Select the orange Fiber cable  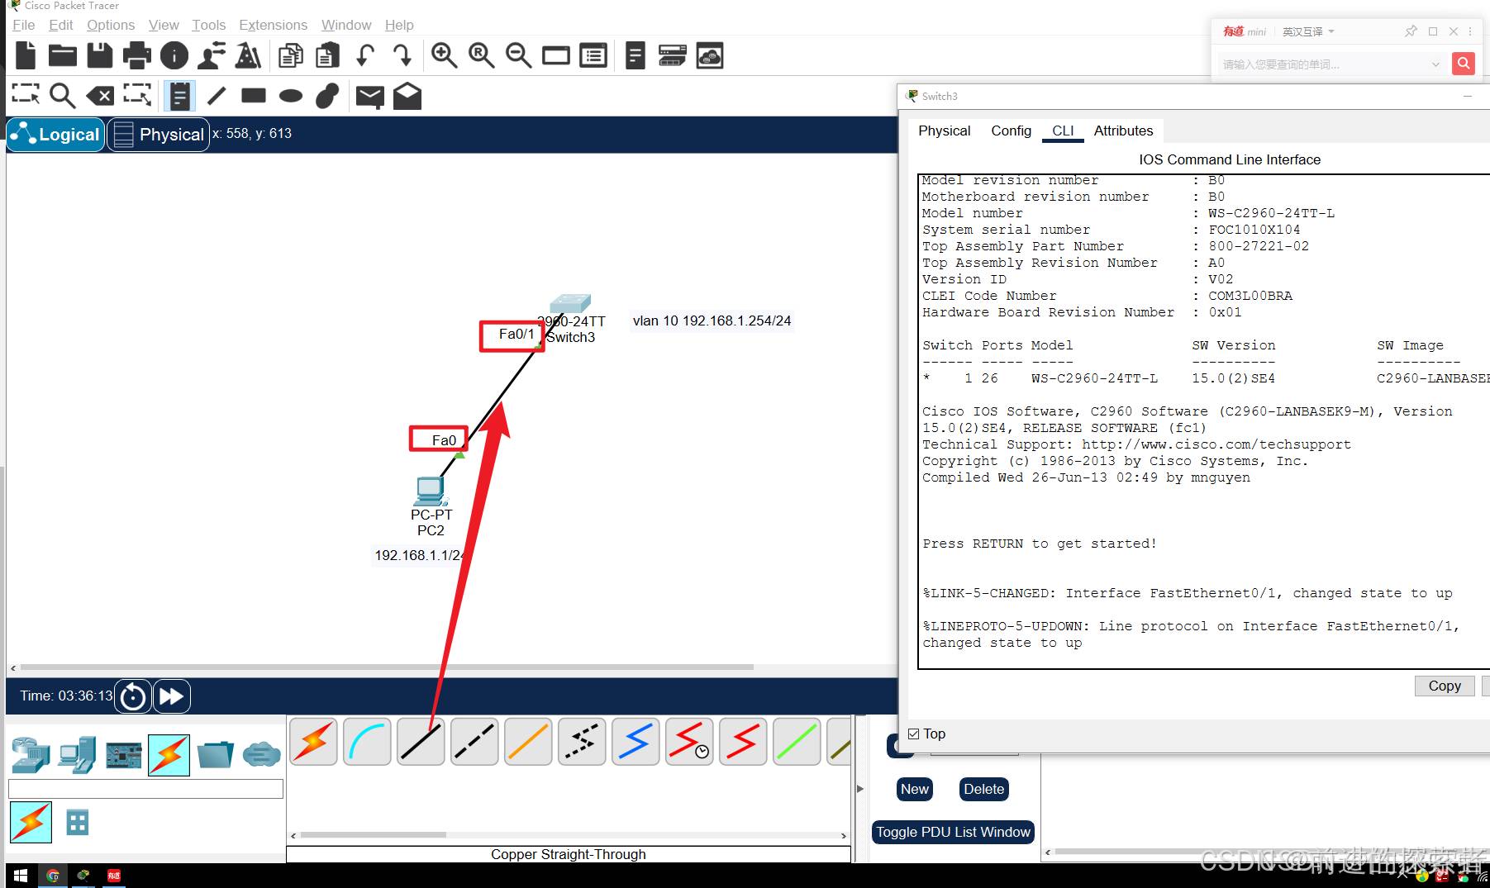coord(528,741)
